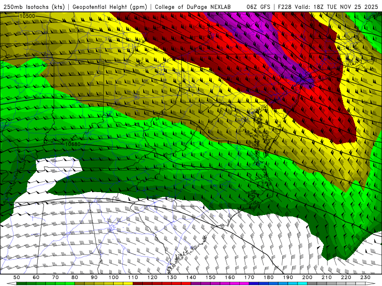
Task: Click the 10680 height contour label
Action: [x=73, y=144]
